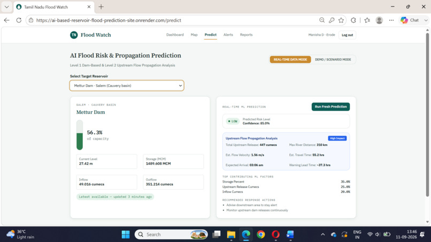Click the ENG IN language indicator
The width and height of the screenshot is (431, 242).
tap(357, 235)
